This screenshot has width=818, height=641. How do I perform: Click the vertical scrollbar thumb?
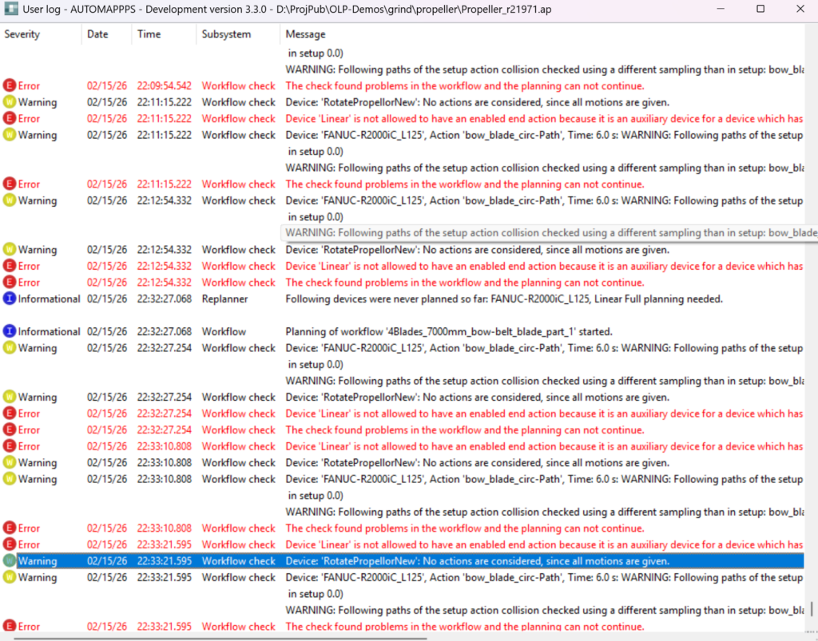point(811,608)
